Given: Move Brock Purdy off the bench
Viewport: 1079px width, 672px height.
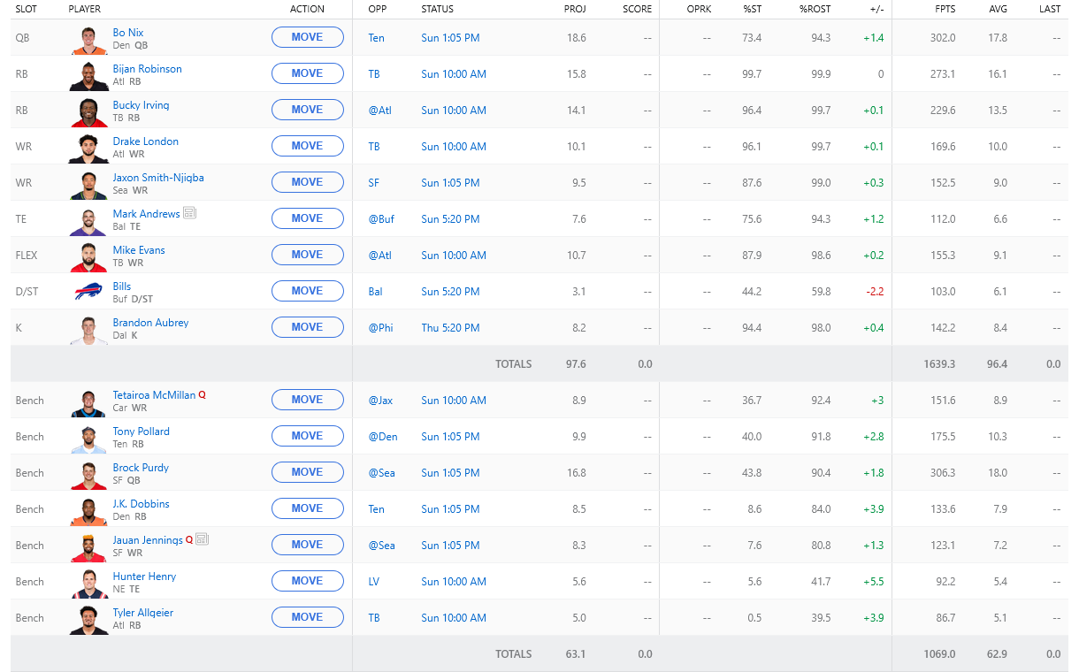Looking at the screenshot, I should tap(307, 472).
